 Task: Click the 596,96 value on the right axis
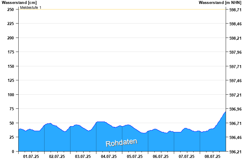tap(235, 109)
